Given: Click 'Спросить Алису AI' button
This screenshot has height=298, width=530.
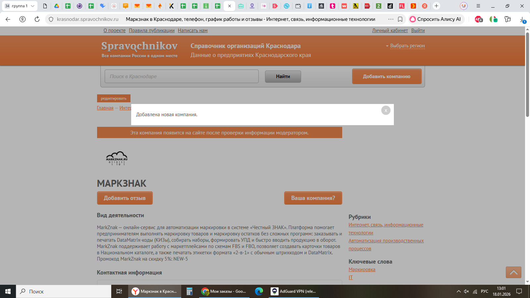Looking at the screenshot, I should coord(436,19).
